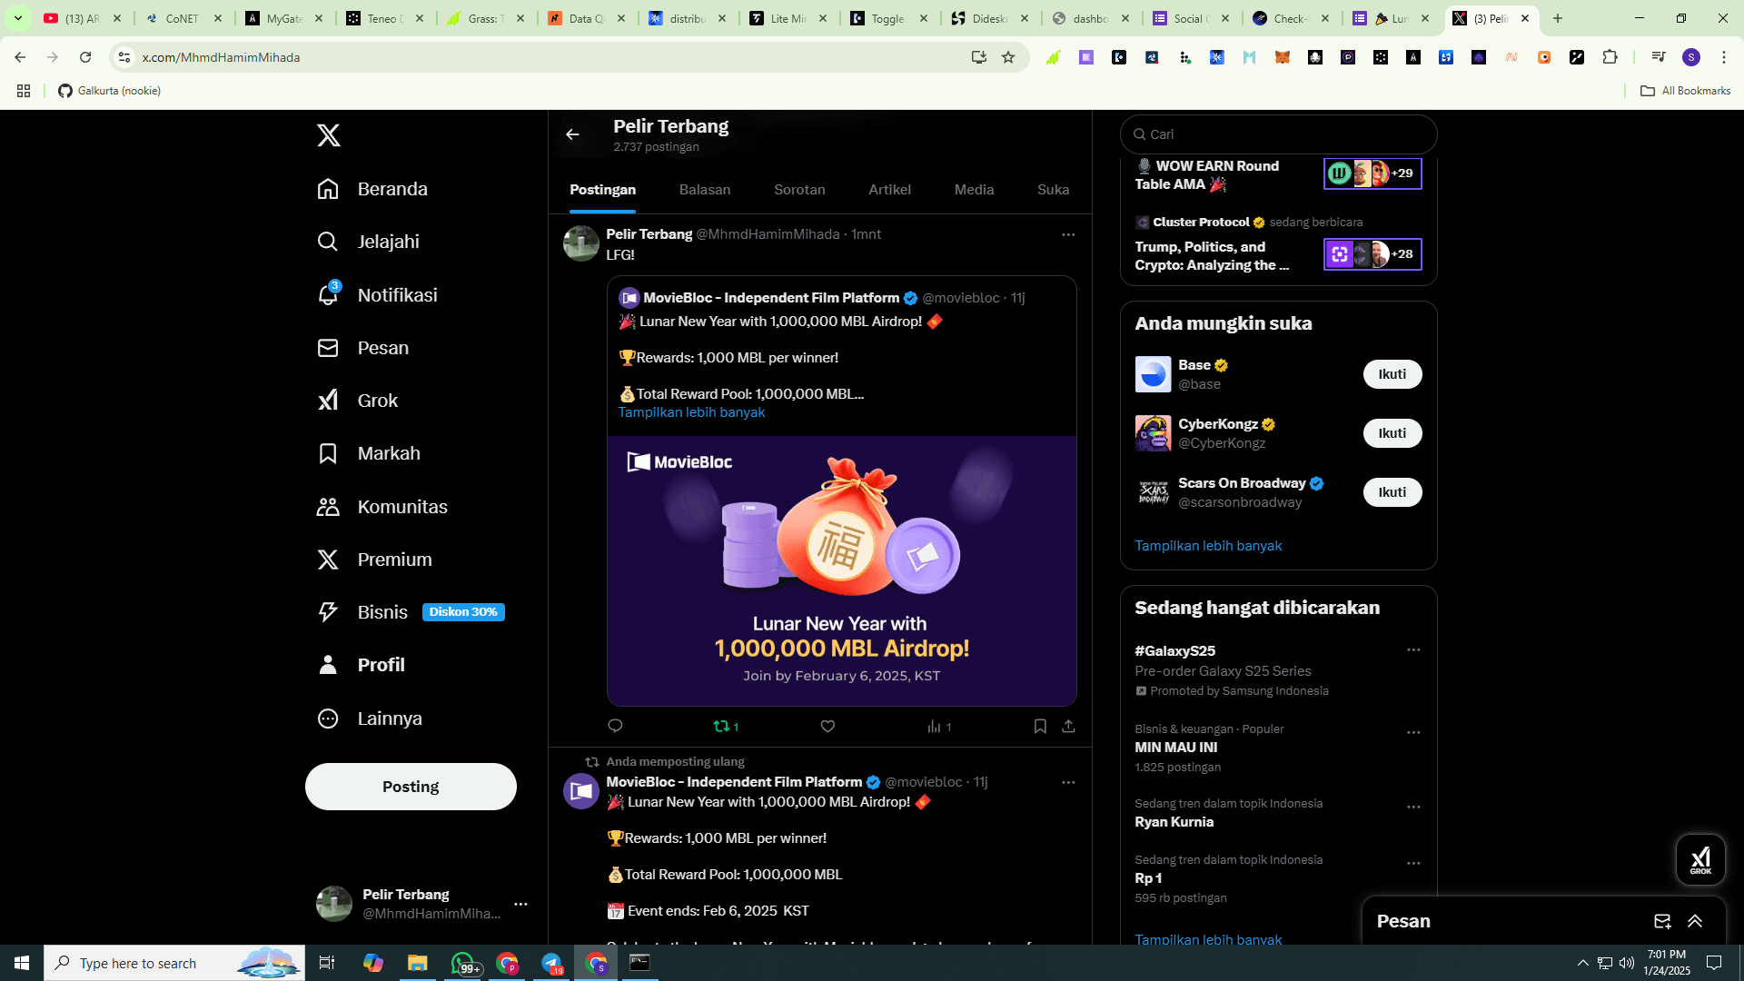Open Notifikasi bell icon
The image size is (1744, 981).
coord(328,295)
